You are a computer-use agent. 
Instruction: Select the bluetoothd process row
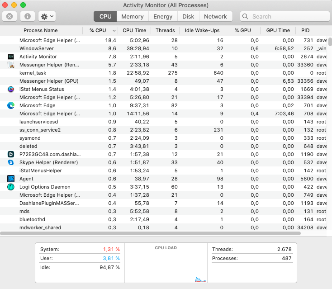tap(163, 219)
